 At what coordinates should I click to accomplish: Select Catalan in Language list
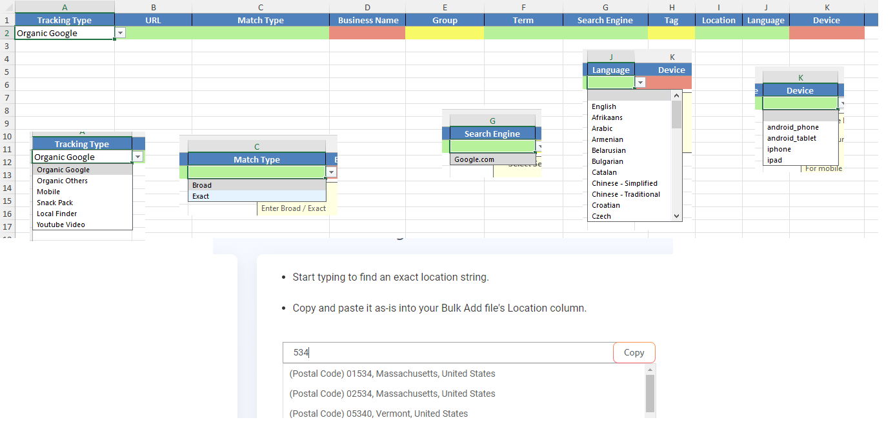pos(630,173)
